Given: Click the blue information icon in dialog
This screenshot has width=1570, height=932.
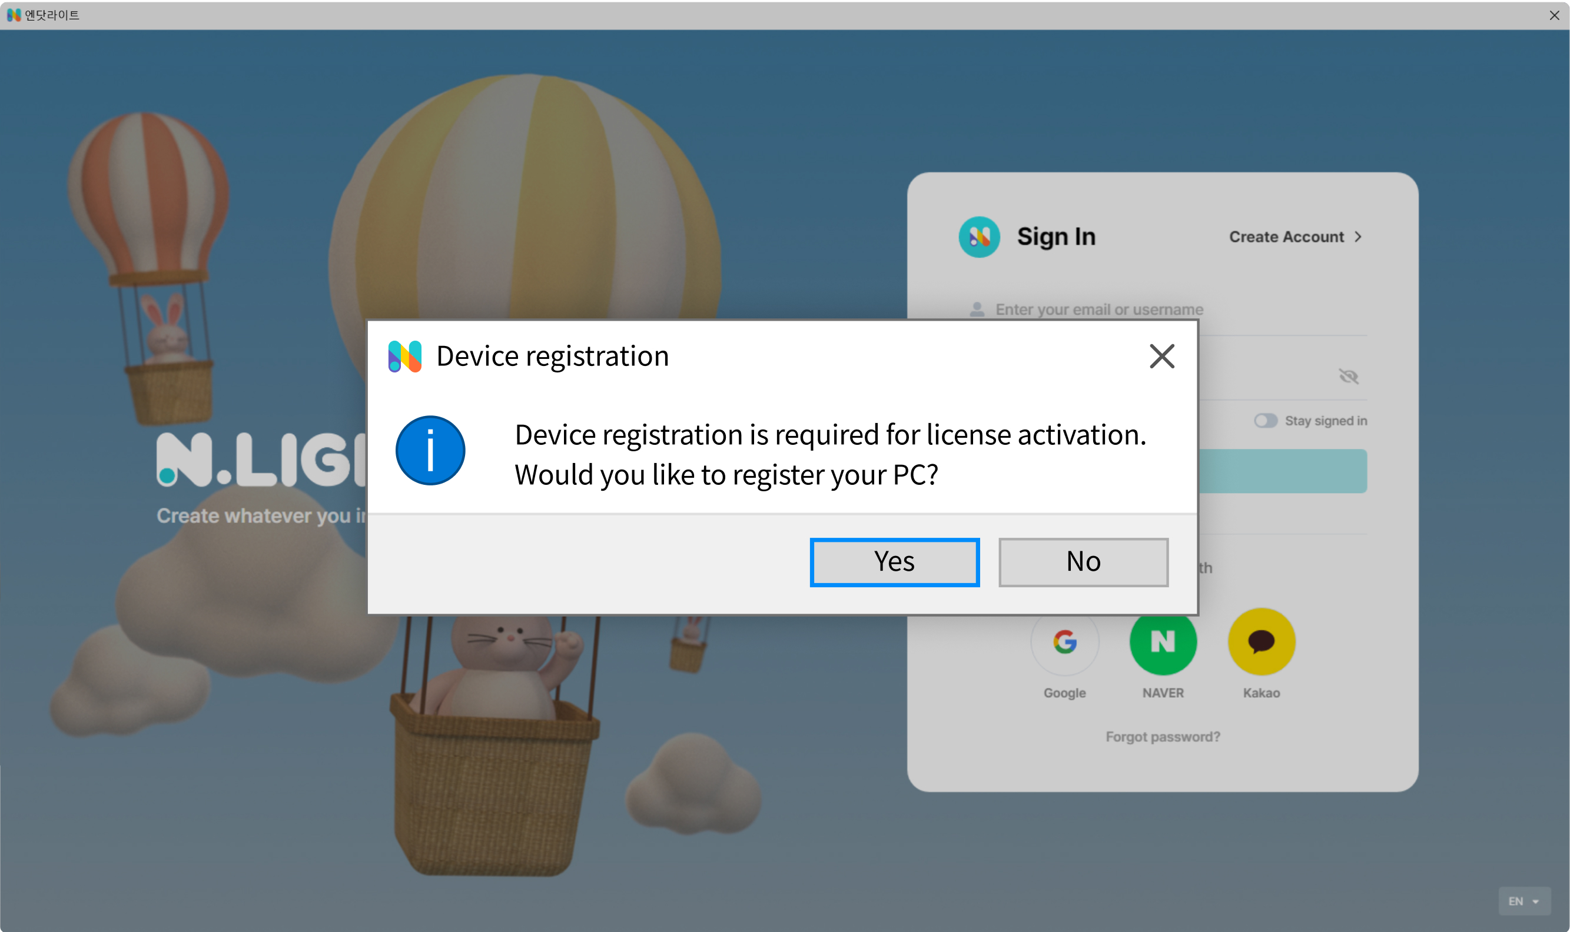Looking at the screenshot, I should coord(430,450).
